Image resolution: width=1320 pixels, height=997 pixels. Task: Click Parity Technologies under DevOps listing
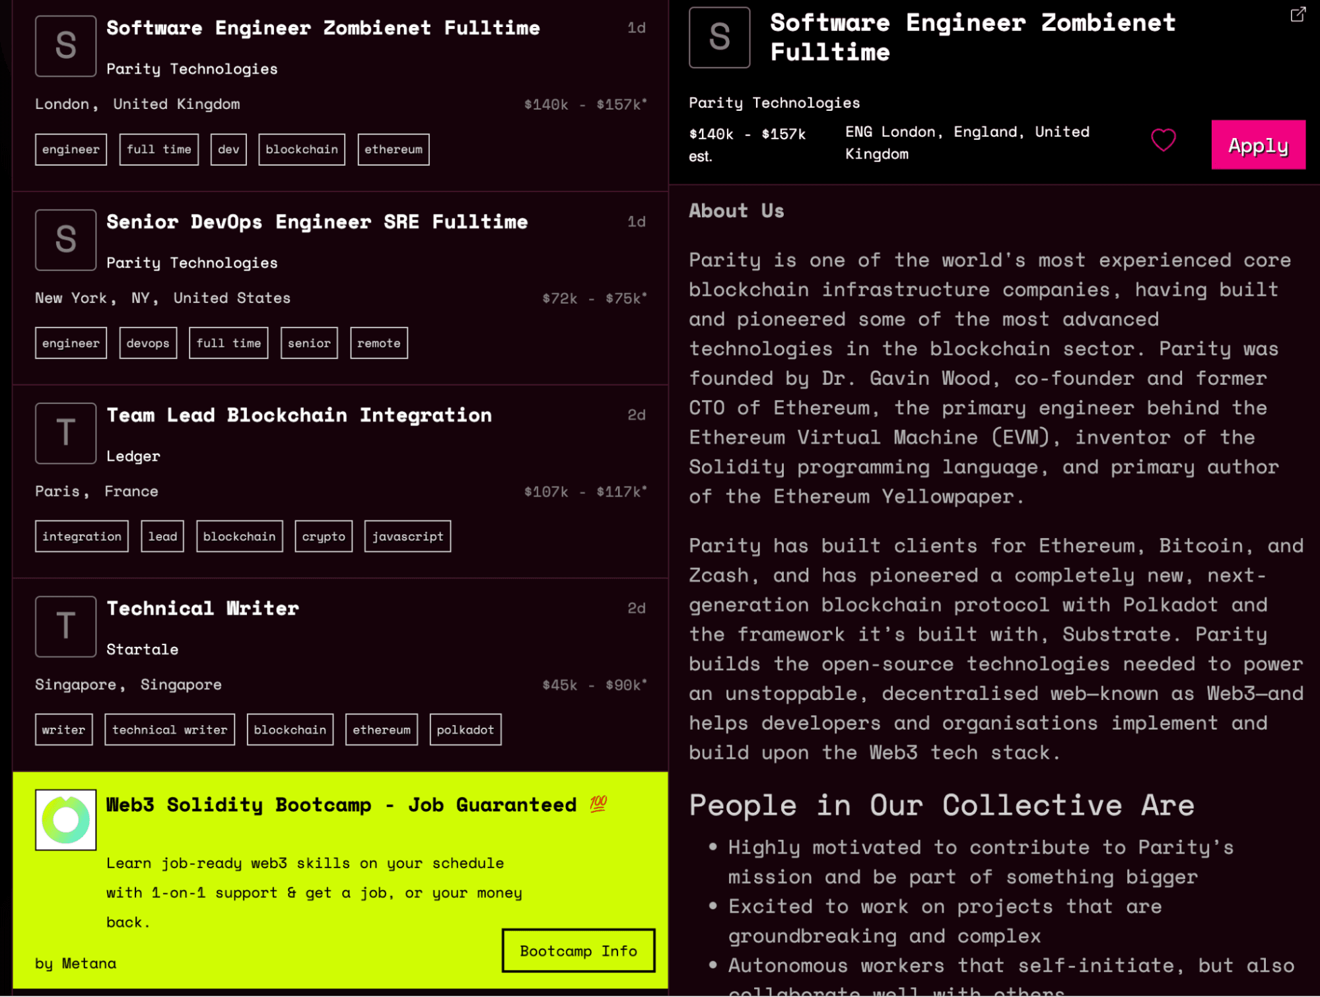click(x=192, y=263)
